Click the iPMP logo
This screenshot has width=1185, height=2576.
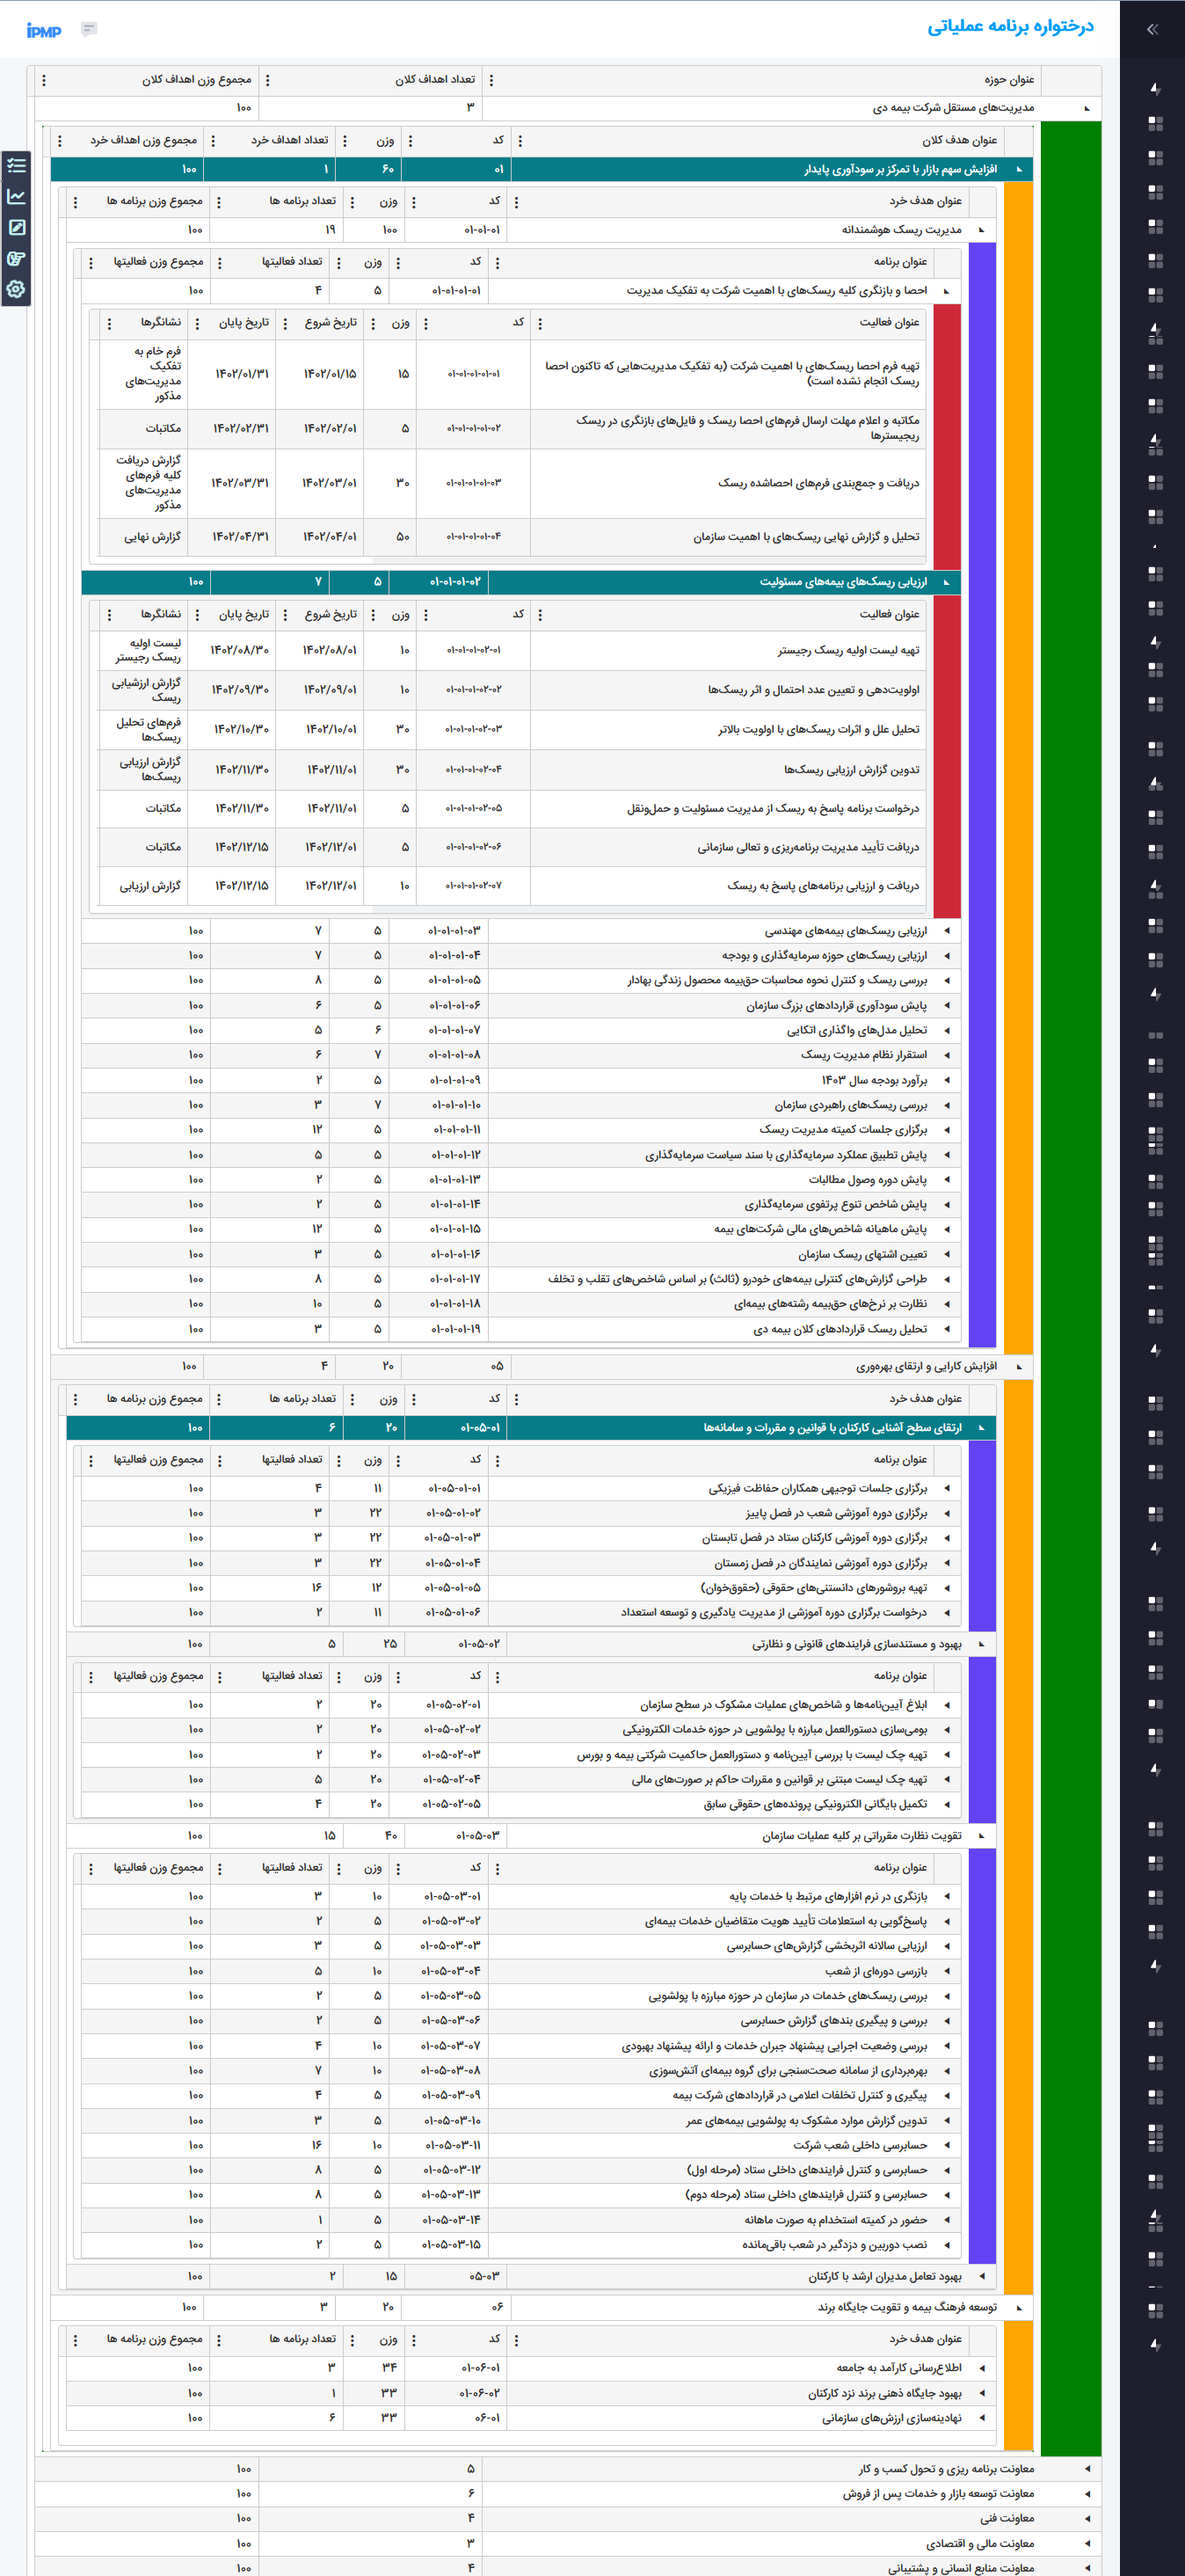click(x=44, y=31)
